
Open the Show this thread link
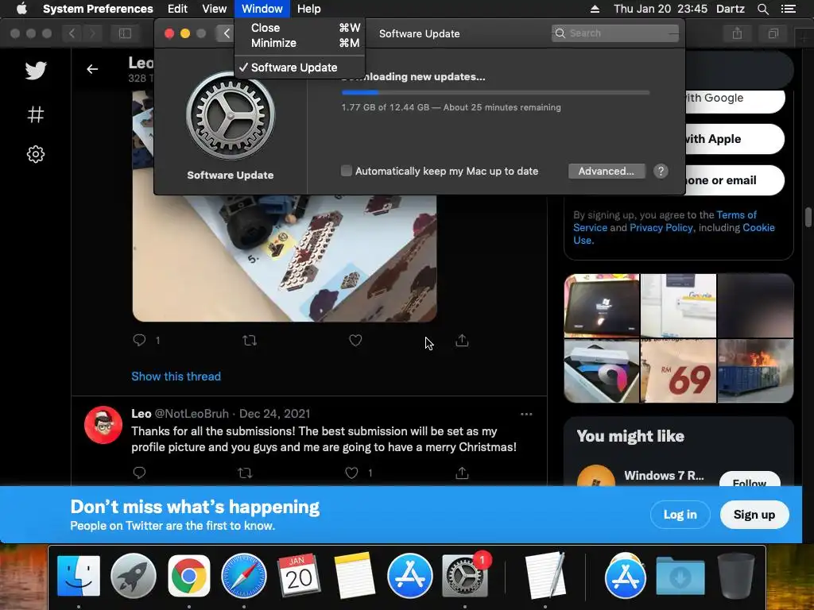point(176,376)
